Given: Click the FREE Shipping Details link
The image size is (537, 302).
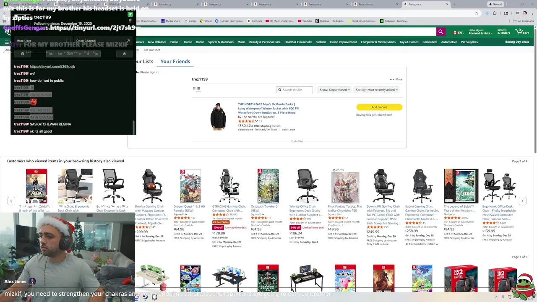Looking at the screenshot, I should (x=276, y=126).
